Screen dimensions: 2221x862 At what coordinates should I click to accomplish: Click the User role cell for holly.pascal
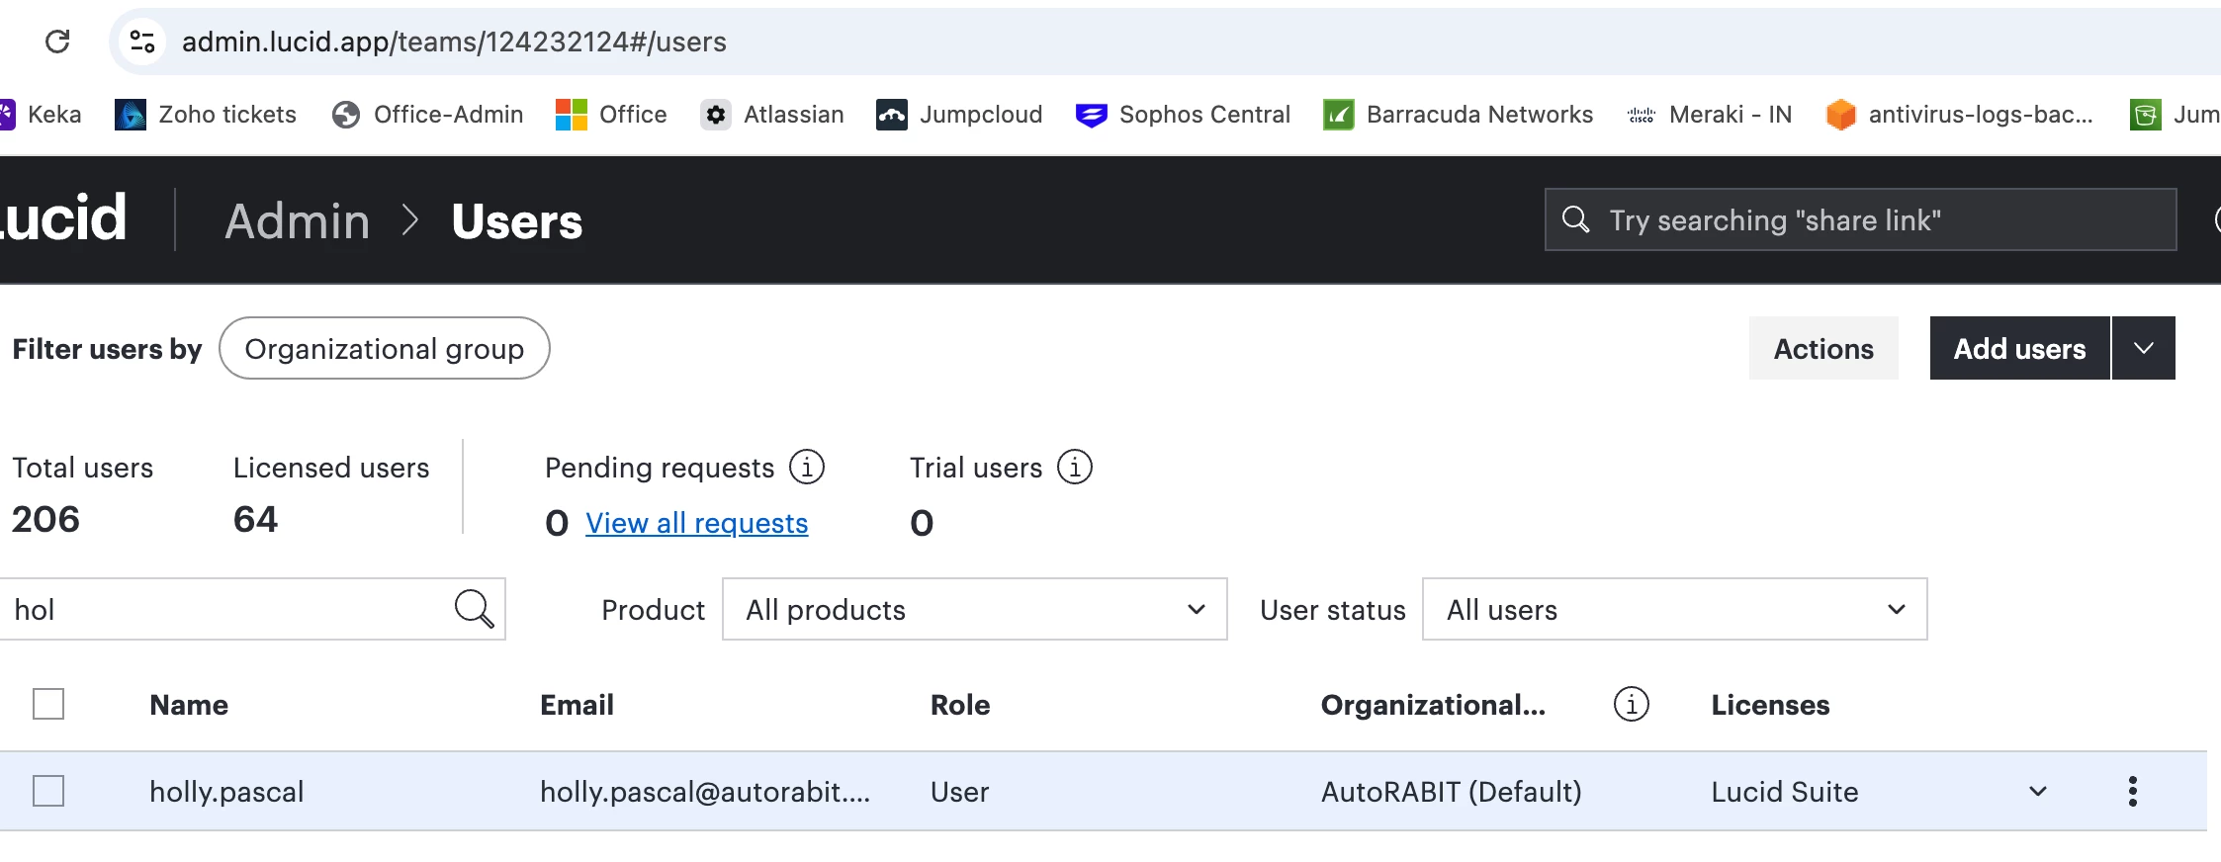959,792
